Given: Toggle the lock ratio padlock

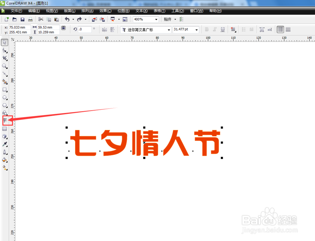Looking at the screenshot, I should (64, 28).
